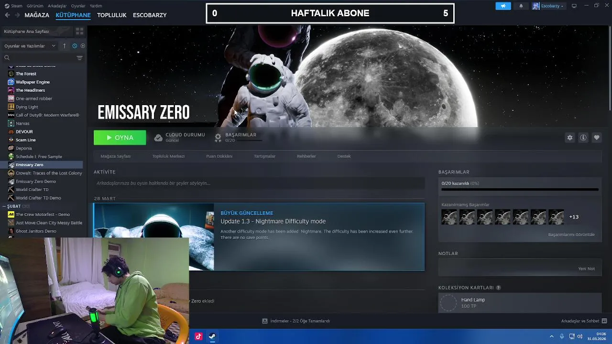The height and width of the screenshot is (344, 612).
Task: Open TikTok from the taskbar
Action: pyautogui.click(x=198, y=336)
